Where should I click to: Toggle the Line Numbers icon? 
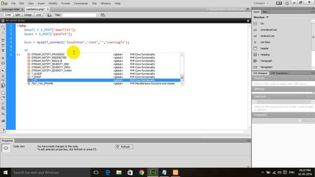3,71
